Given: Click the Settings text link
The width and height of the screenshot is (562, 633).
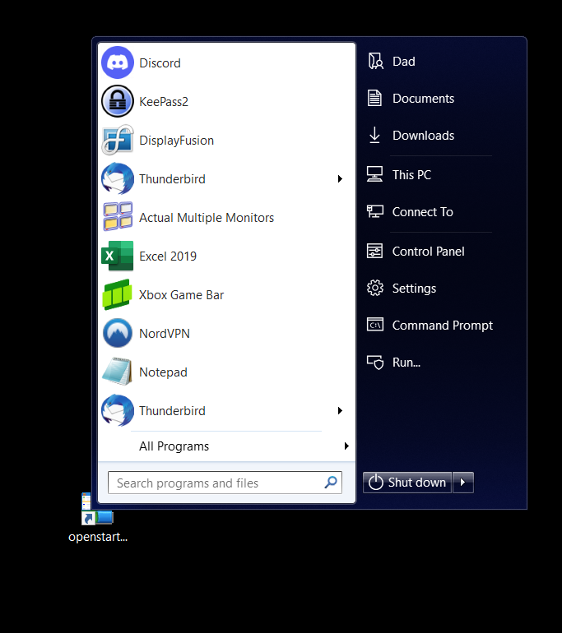Looking at the screenshot, I should tap(414, 289).
